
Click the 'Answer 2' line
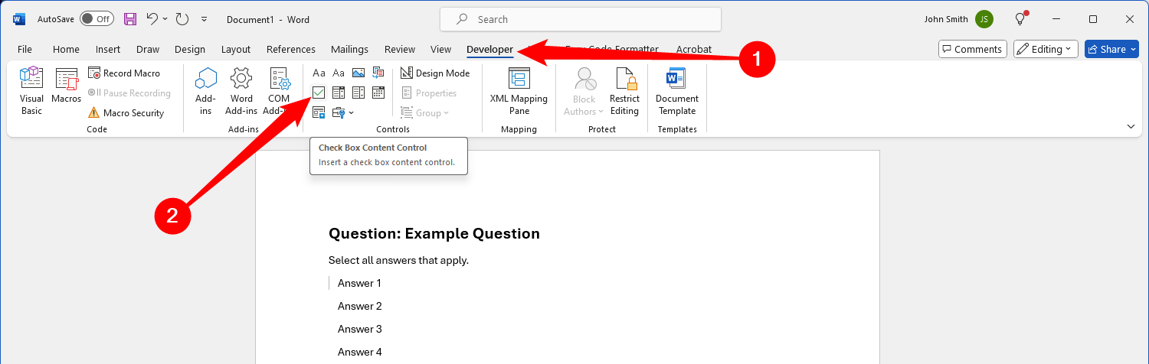point(360,306)
